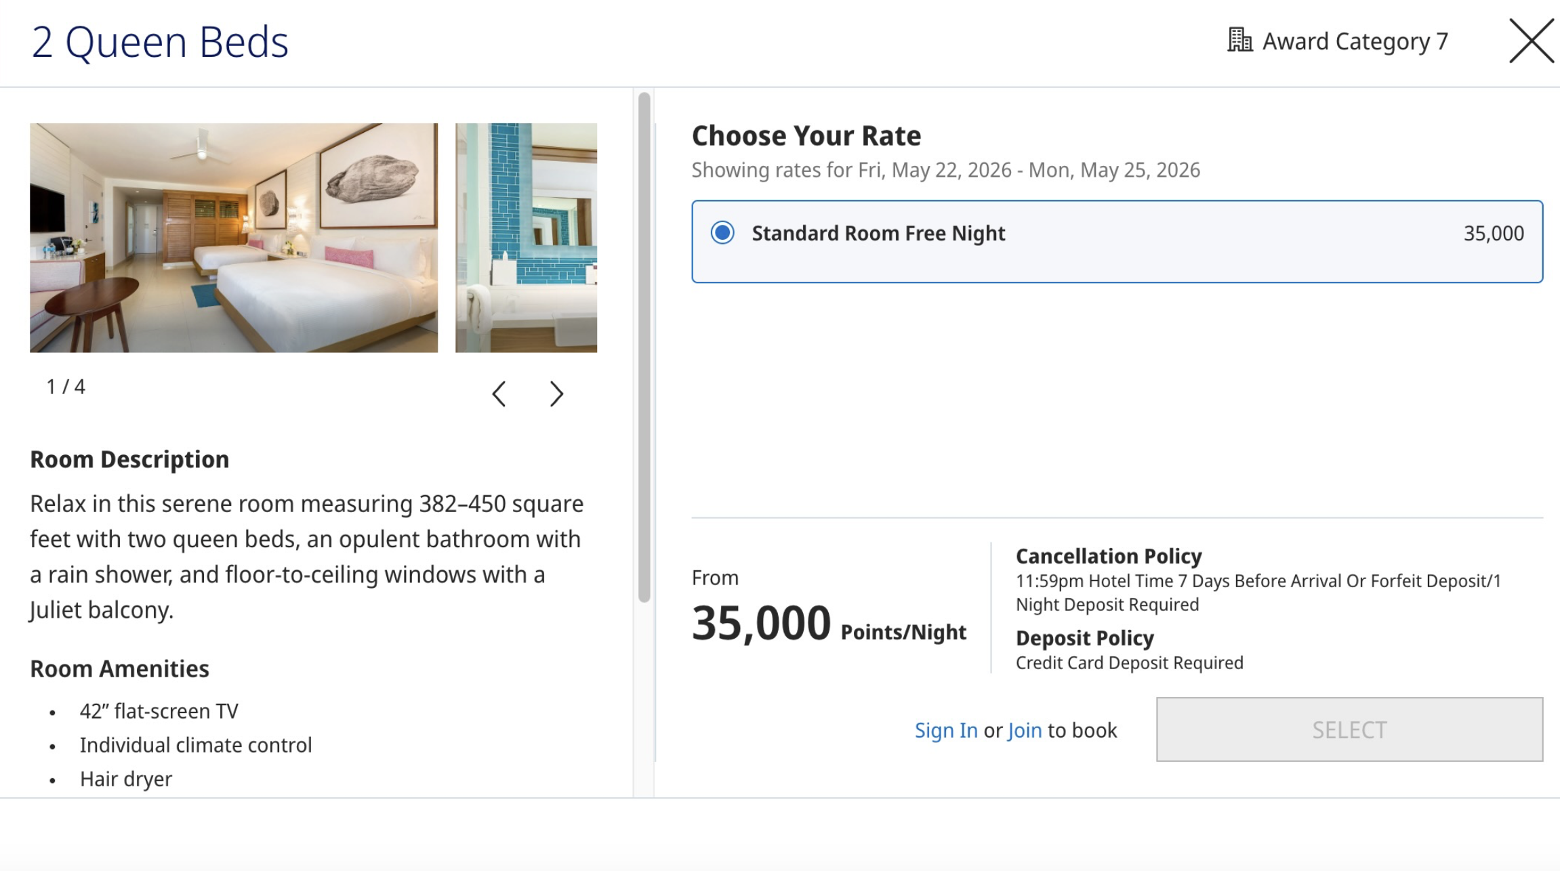Screen dimensions: 1560x871
Task: Click the 1 / 4 photo counter
Action: [66, 387]
